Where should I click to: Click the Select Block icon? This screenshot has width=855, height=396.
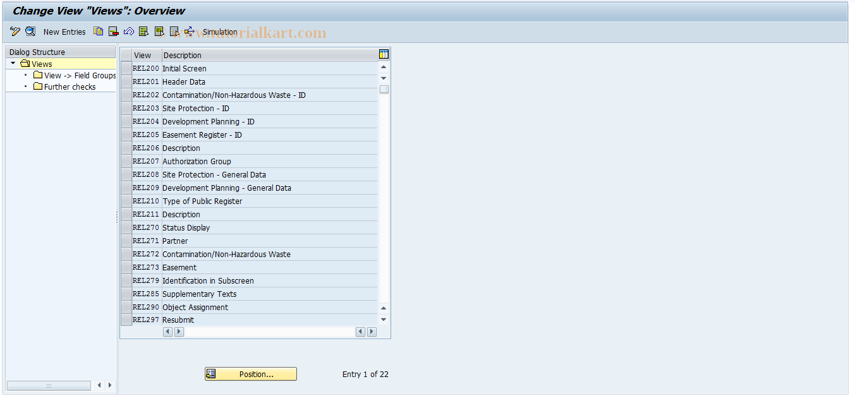pos(159,32)
